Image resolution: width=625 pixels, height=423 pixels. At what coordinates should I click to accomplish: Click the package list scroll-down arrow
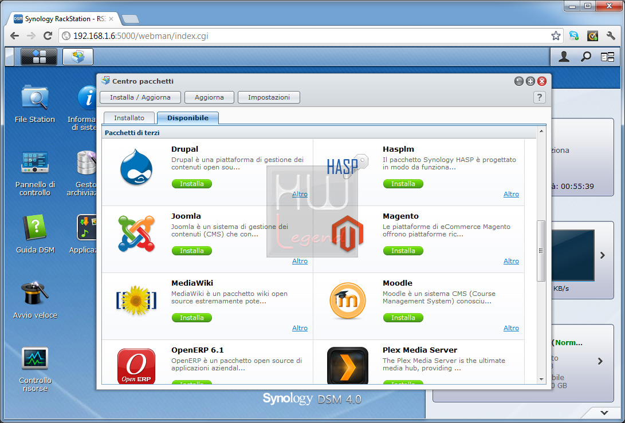[541, 379]
